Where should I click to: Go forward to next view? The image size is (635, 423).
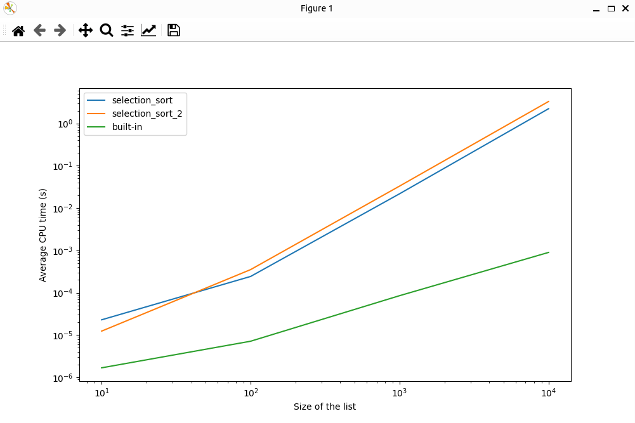click(60, 30)
